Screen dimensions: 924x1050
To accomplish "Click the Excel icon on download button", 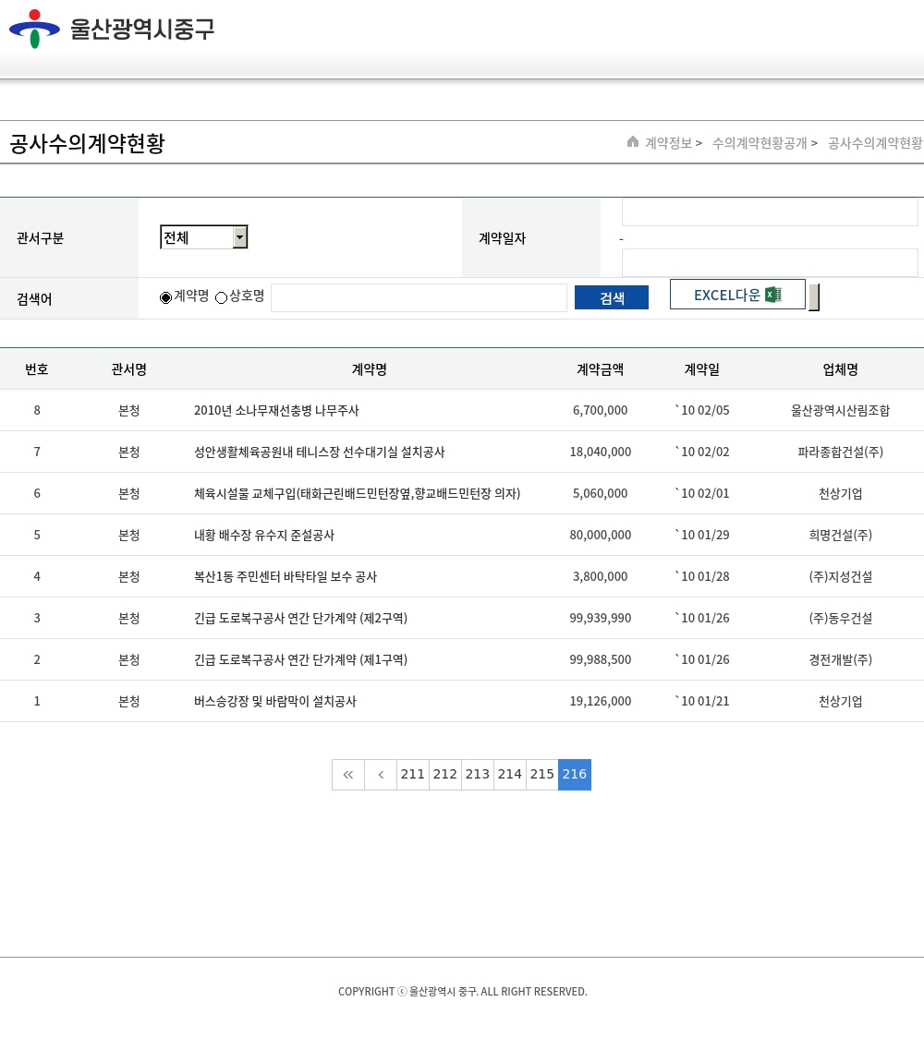I will pyautogui.click(x=773, y=295).
